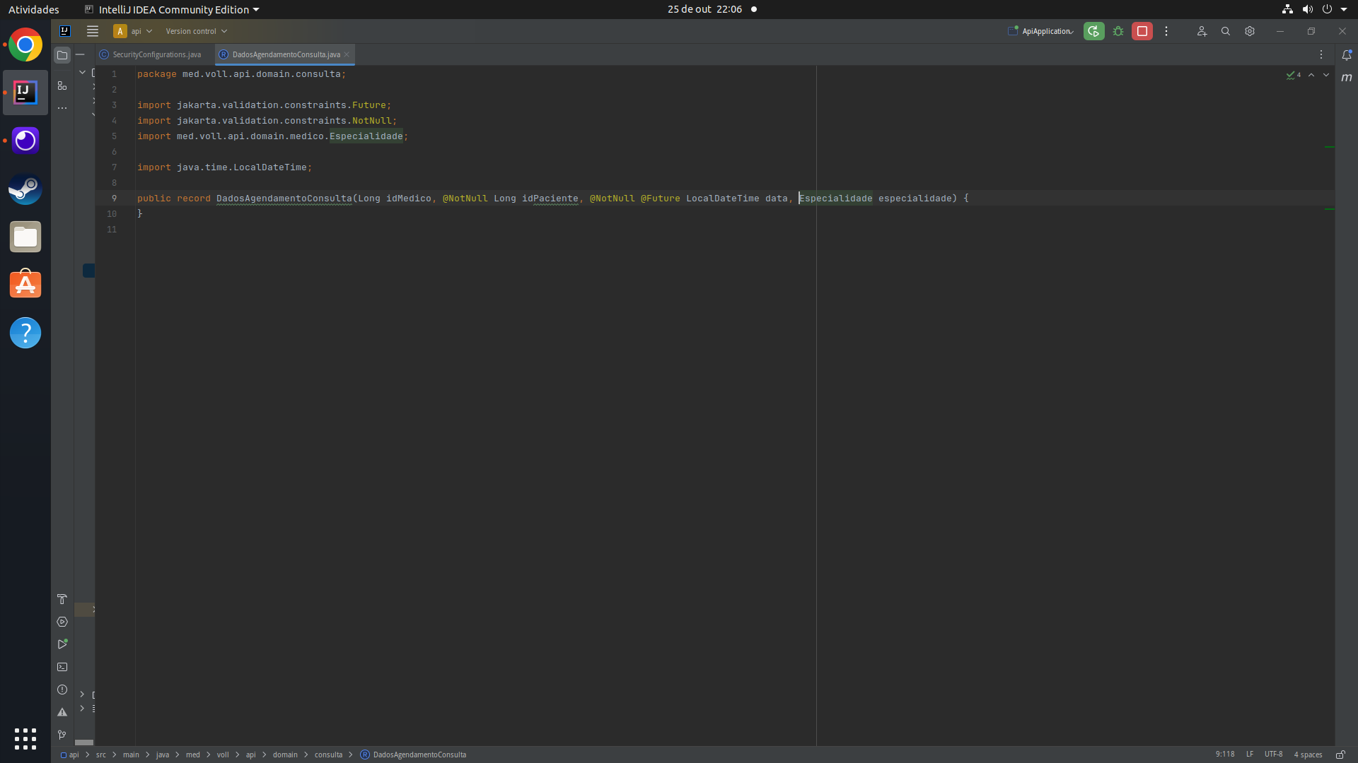
Task: Click the @Future annotation on line 9
Action: pyautogui.click(x=661, y=199)
